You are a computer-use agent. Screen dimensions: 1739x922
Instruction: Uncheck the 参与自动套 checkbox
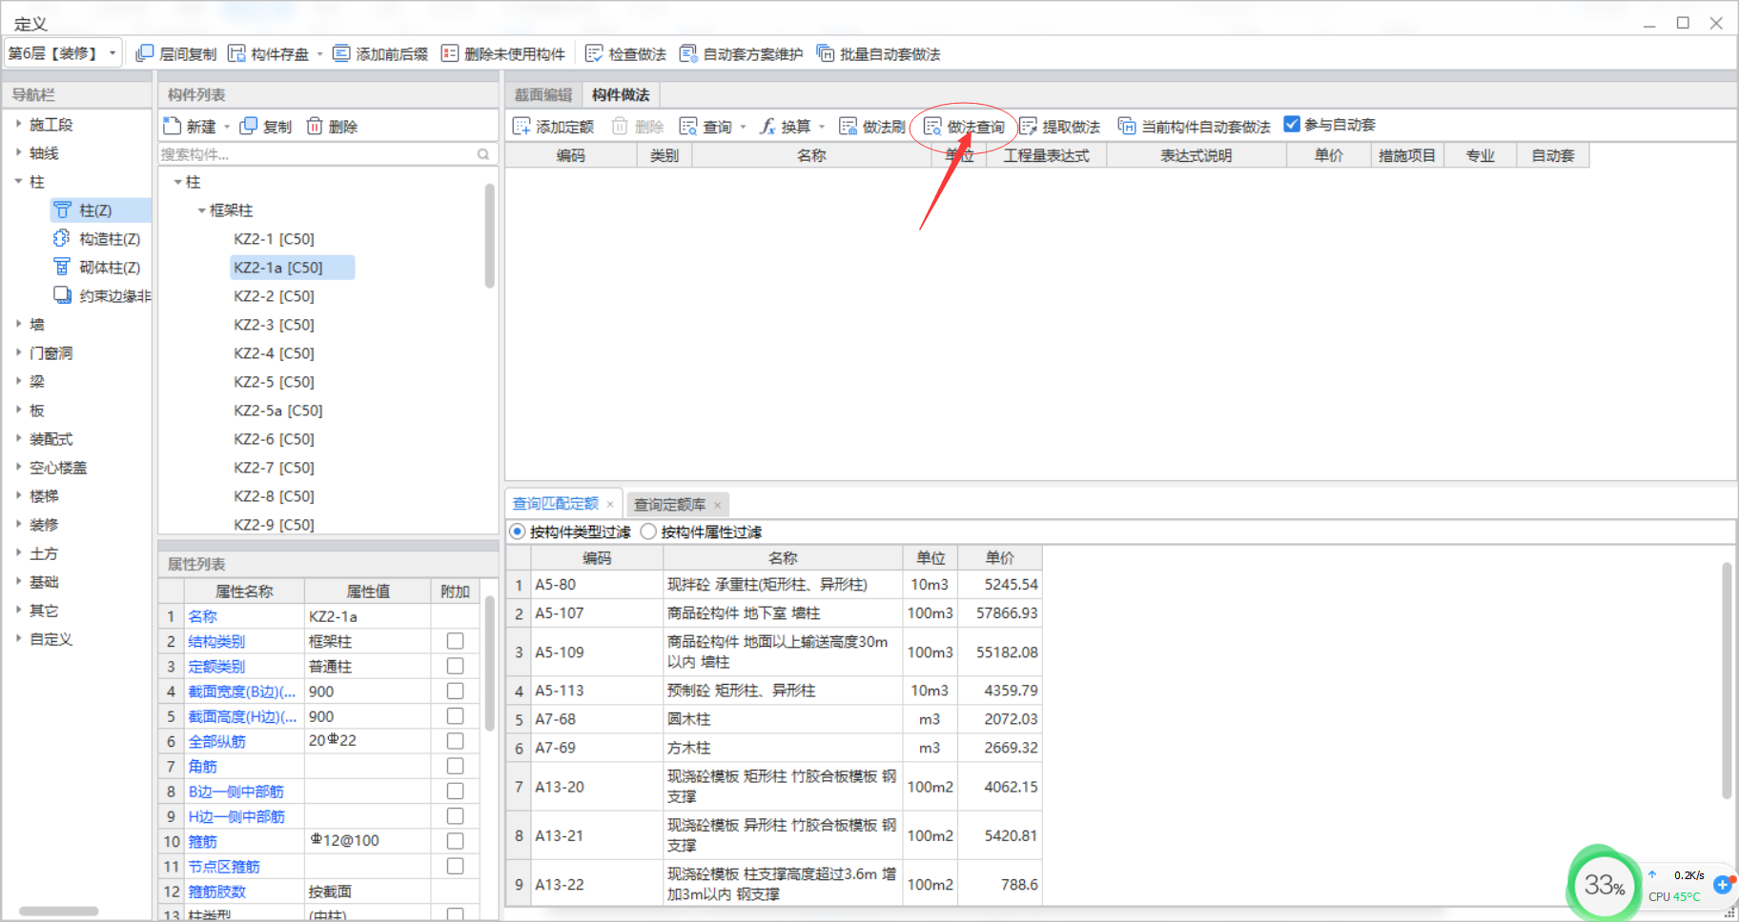click(x=1292, y=124)
